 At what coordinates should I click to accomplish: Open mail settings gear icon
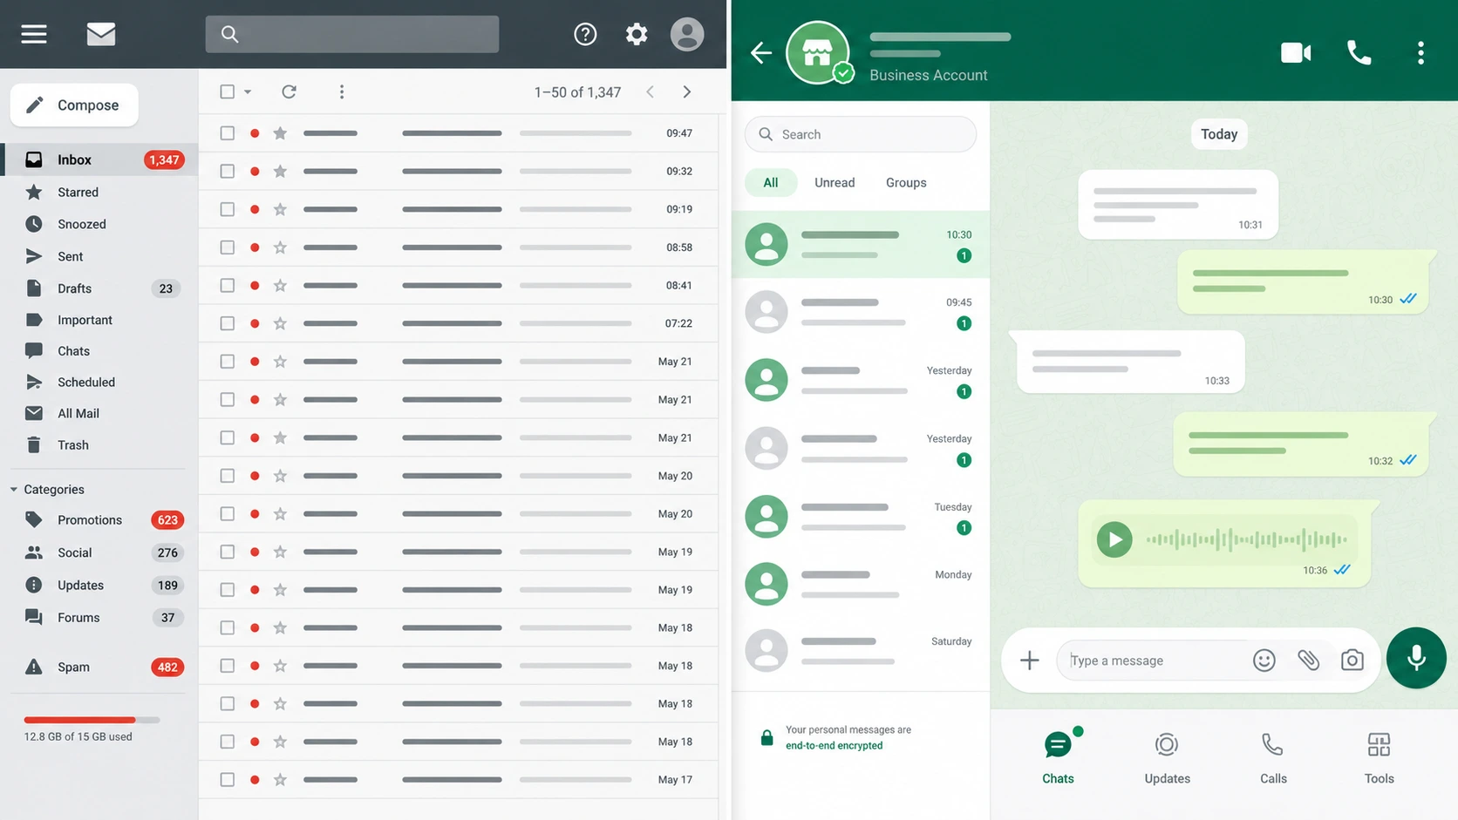coord(637,34)
